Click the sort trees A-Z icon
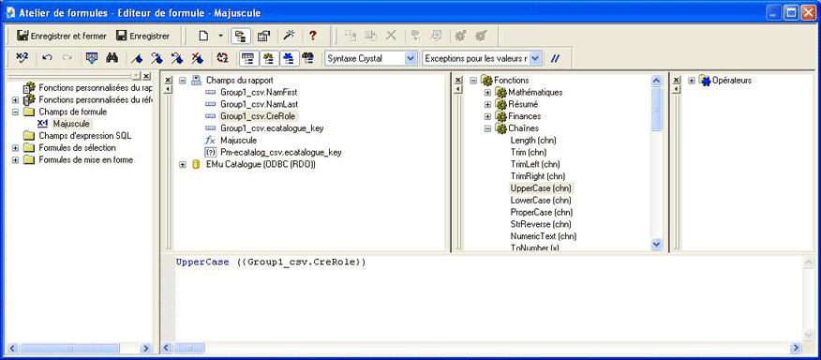821x360 pixels. (222, 58)
